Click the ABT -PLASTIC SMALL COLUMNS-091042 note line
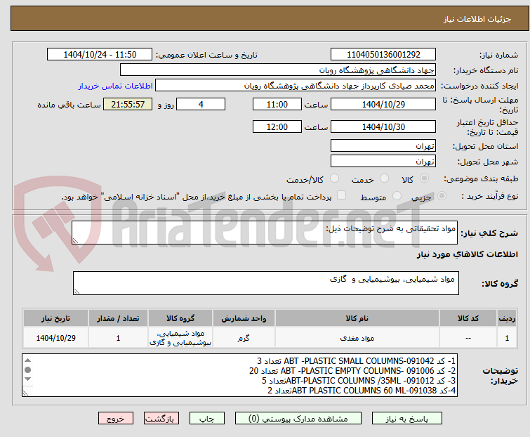The width and height of the screenshot is (530, 437). pyautogui.click(x=357, y=361)
